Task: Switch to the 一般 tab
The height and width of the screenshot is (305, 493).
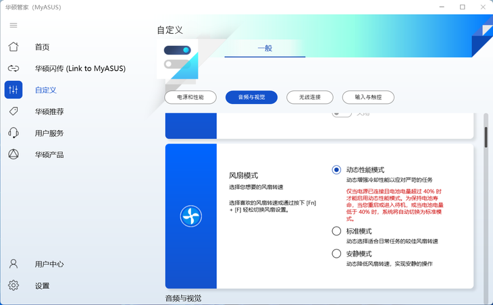Action: (265, 49)
